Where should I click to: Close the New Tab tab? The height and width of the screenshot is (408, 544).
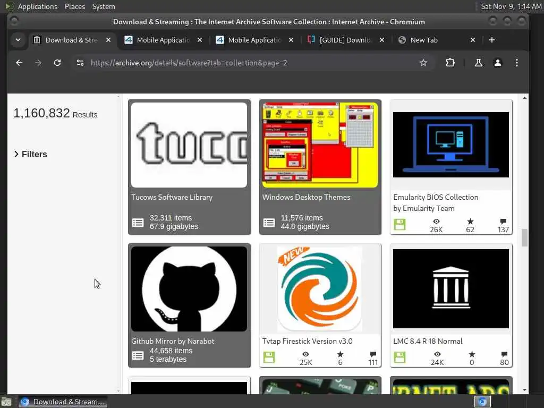pos(472,40)
